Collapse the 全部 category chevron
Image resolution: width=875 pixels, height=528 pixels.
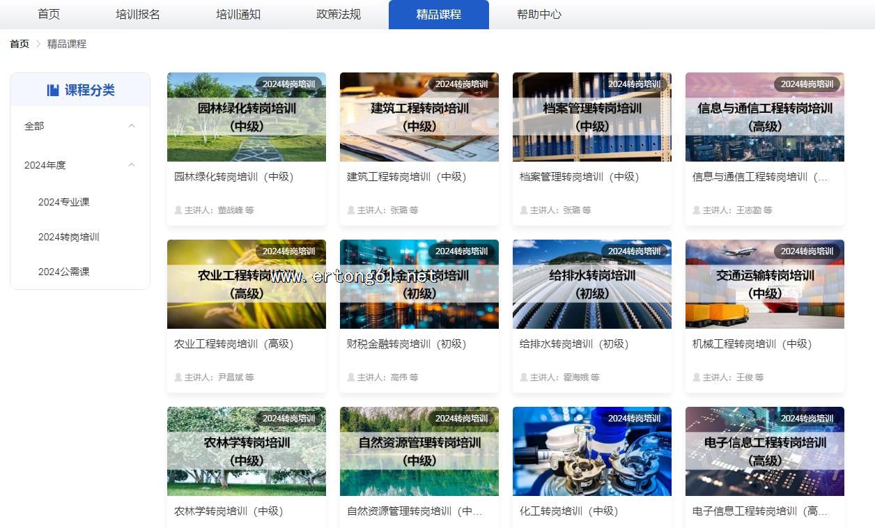click(132, 126)
